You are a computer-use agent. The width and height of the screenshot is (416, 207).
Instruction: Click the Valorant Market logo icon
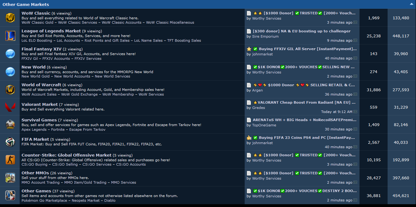[10, 107]
